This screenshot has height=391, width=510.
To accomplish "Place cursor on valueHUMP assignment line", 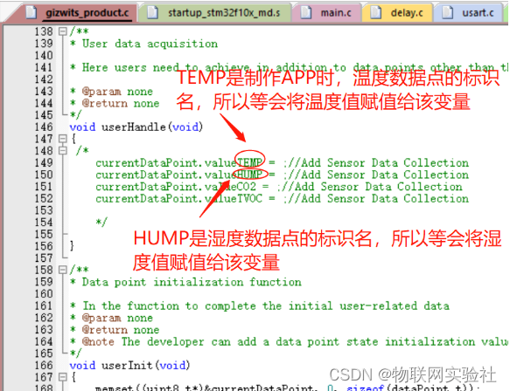I will pos(282,175).
